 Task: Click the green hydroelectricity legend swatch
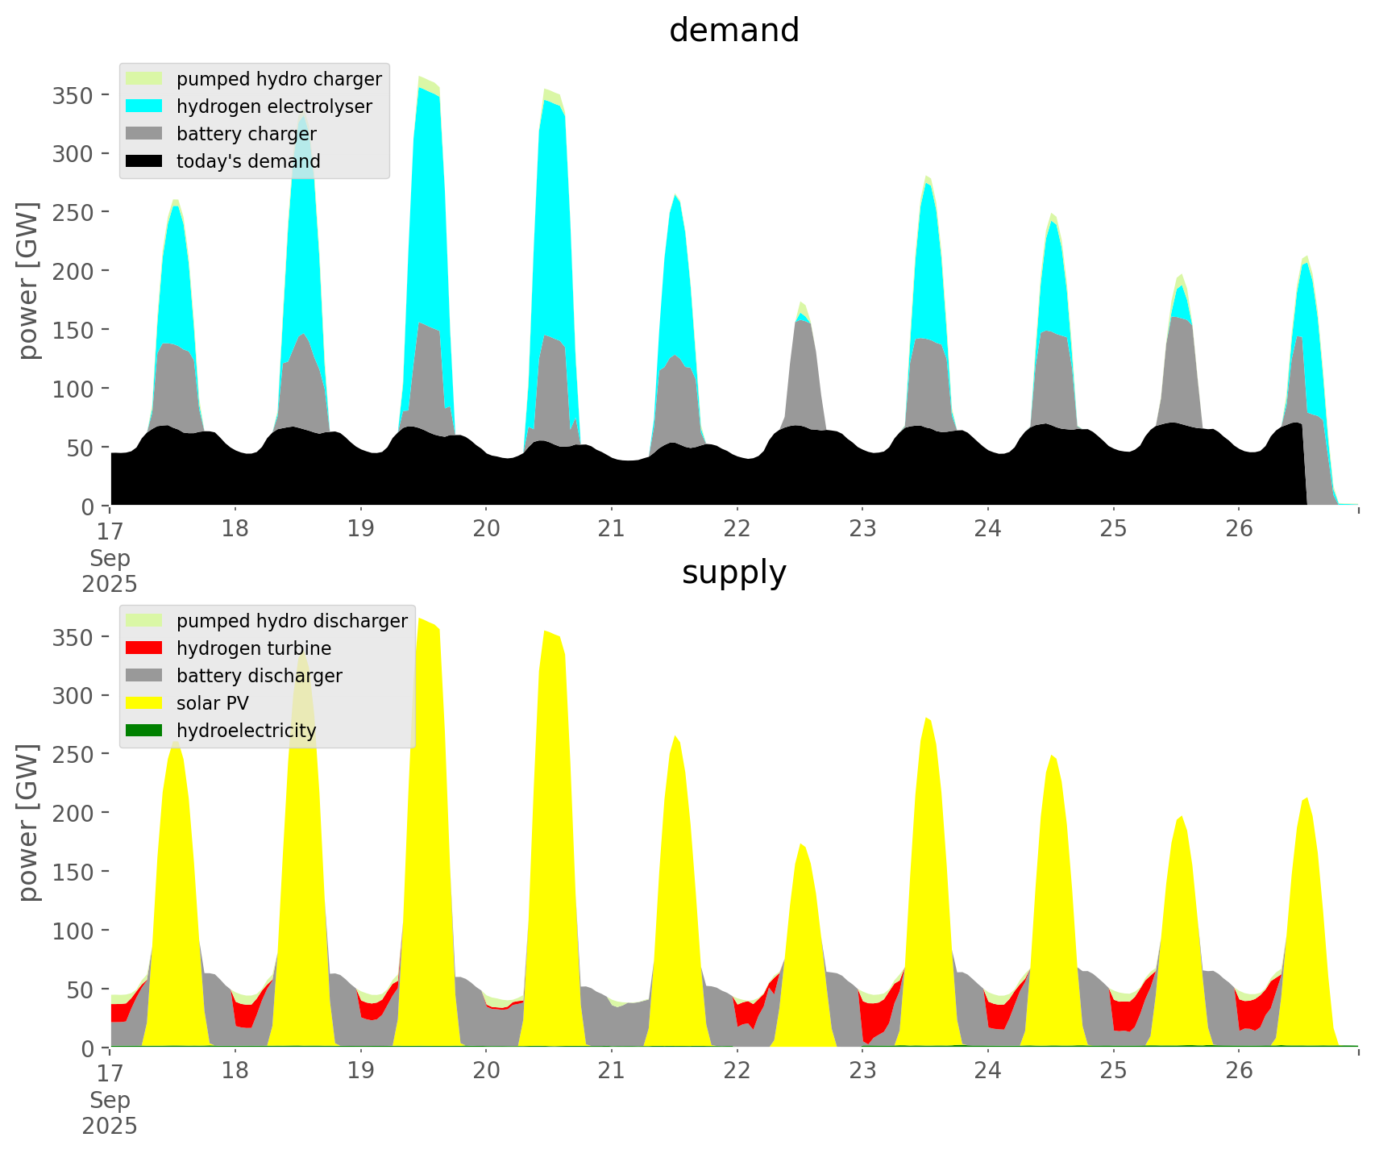[144, 731]
